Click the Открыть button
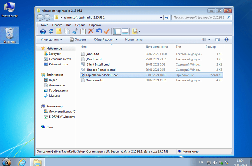The width and height of the screenshot is (252, 166). click(x=78, y=39)
